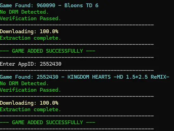Click the last 'GAME ADDED SUCCESSFULLY' banner
Viewport: 174px width, 131px height.
pyautogui.click(x=48, y=122)
